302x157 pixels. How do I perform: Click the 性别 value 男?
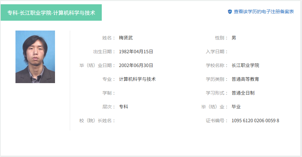click(x=234, y=38)
